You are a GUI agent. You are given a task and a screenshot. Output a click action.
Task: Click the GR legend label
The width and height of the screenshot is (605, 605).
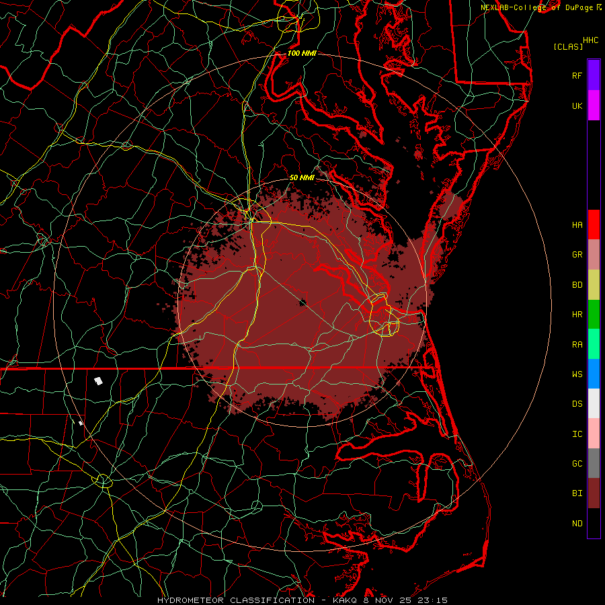tap(577, 255)
